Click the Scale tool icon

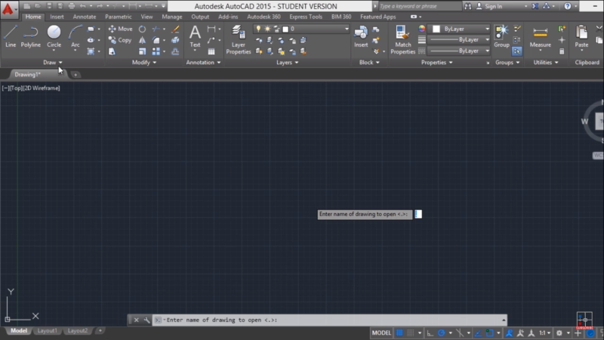point(142,51)
